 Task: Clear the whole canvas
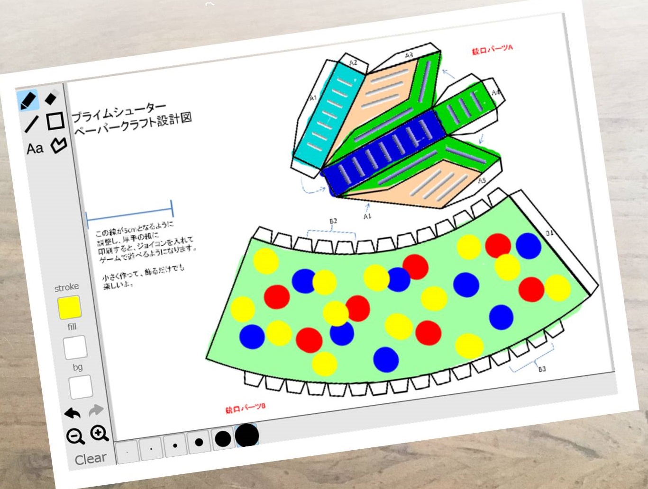tap(91, 458)
